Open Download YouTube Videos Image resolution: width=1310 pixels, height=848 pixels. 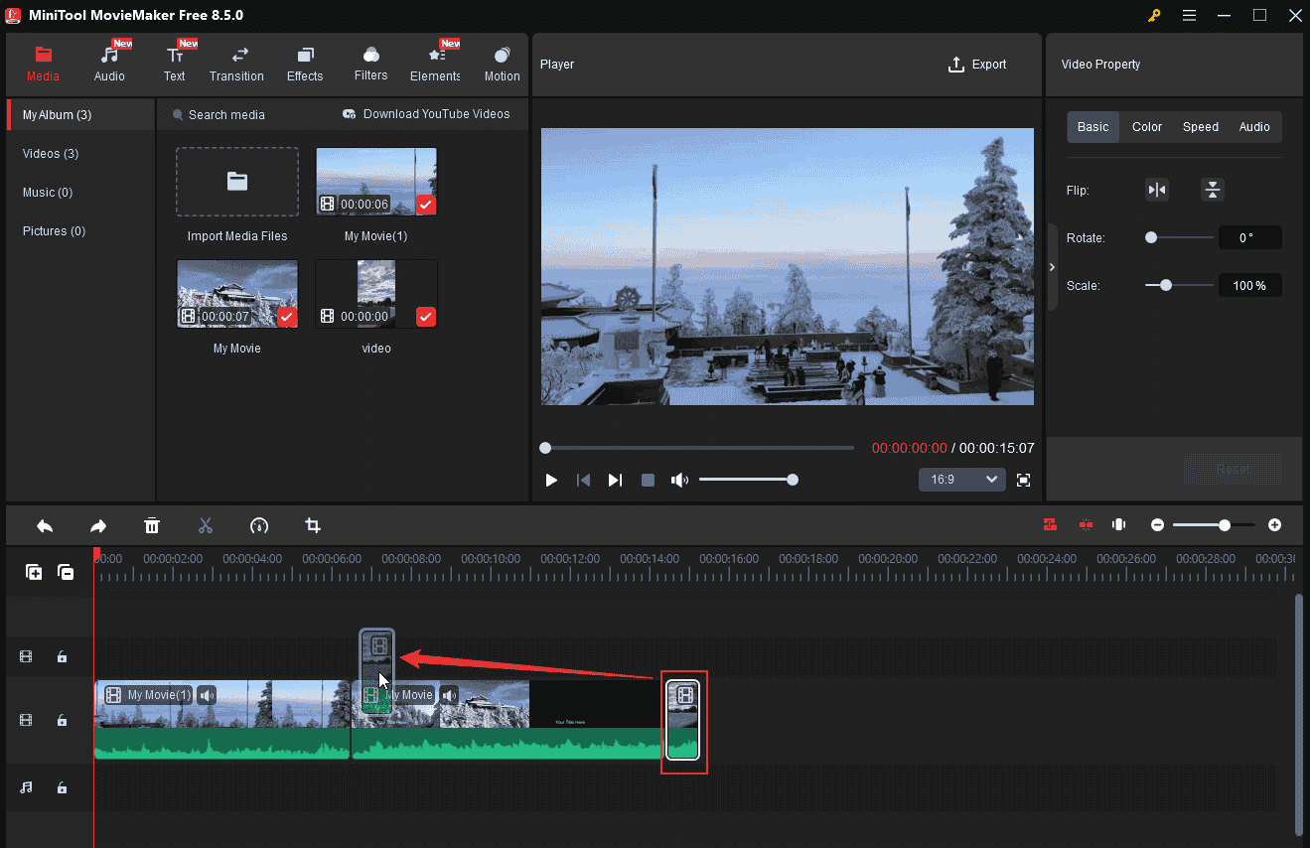click(x=425, y=114)
